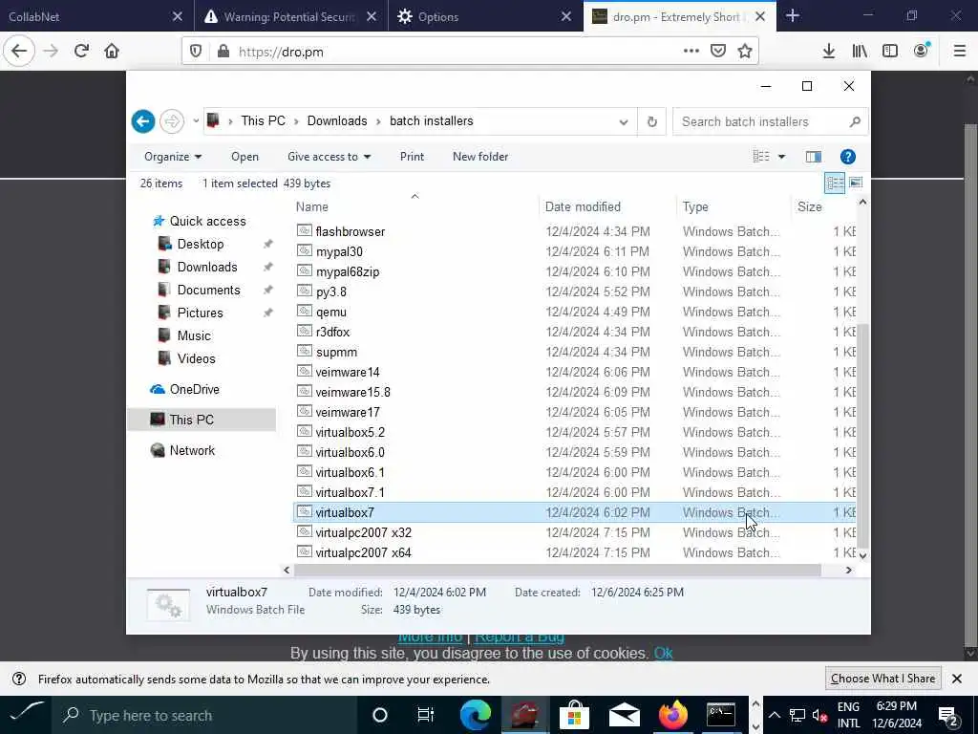Image resolution: width=978 pixels, height=734 pixels.
Task: Go back in File Explorer
Action: click(x=143, y=121)
